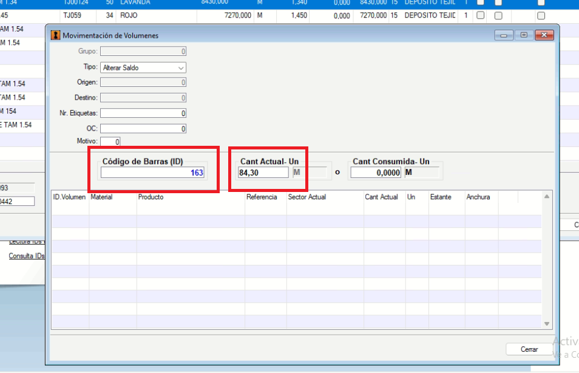Tick the leftmost checkbox in the ROJO row
Image resolution: width=579 pixels, height=373 pixels.
481,16
